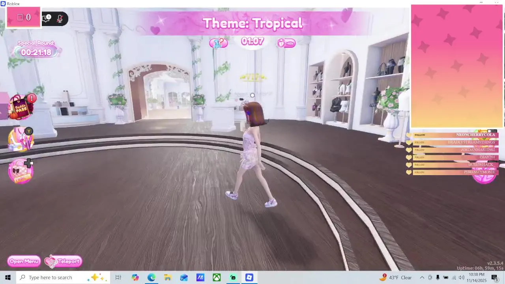Click heart next to PHREMZYMONIE
This screenshot has width=505, height=284.
point(409,172)
